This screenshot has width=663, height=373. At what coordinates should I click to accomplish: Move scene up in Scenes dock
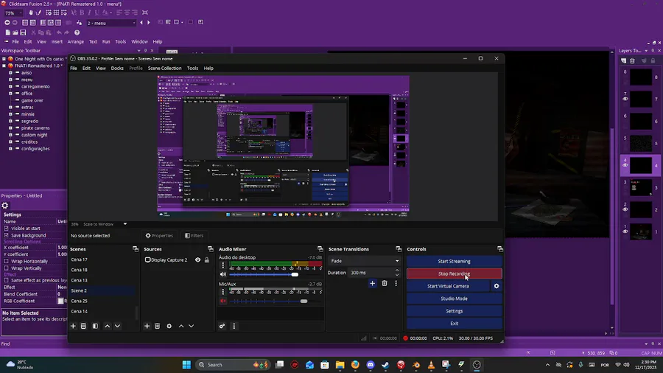tap(107, 326)
